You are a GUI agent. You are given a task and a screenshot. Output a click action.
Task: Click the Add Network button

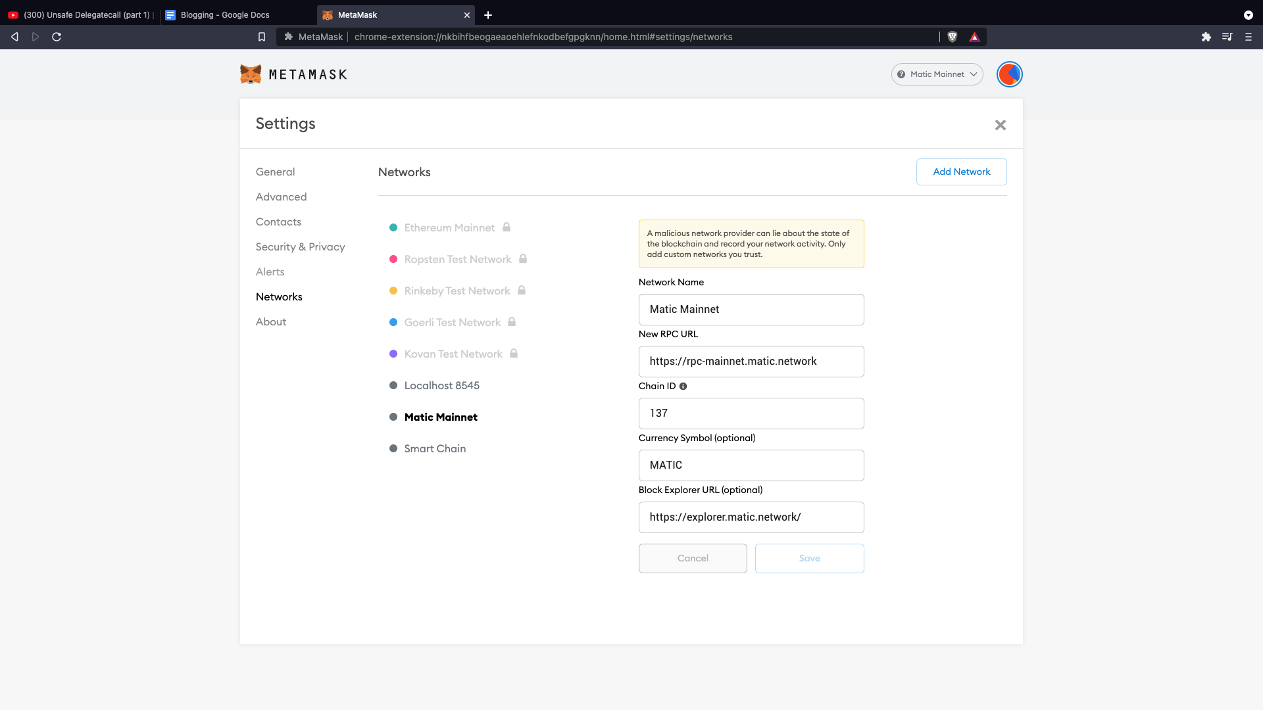click(x=961, y=172)
